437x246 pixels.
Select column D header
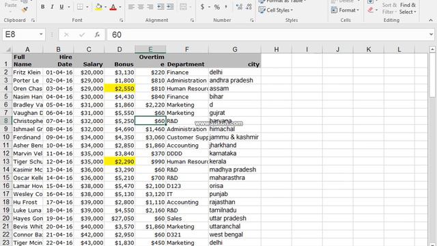(x=119, y=49)
